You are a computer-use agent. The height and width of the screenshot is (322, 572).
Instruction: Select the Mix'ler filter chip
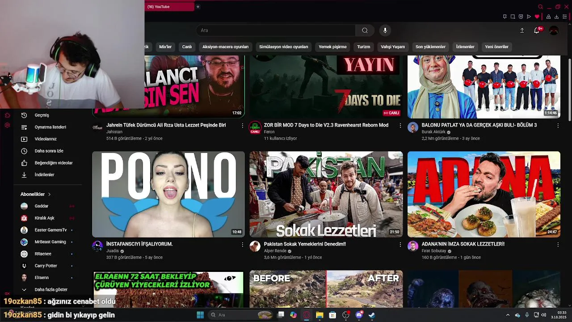click(x=165, y=47)
